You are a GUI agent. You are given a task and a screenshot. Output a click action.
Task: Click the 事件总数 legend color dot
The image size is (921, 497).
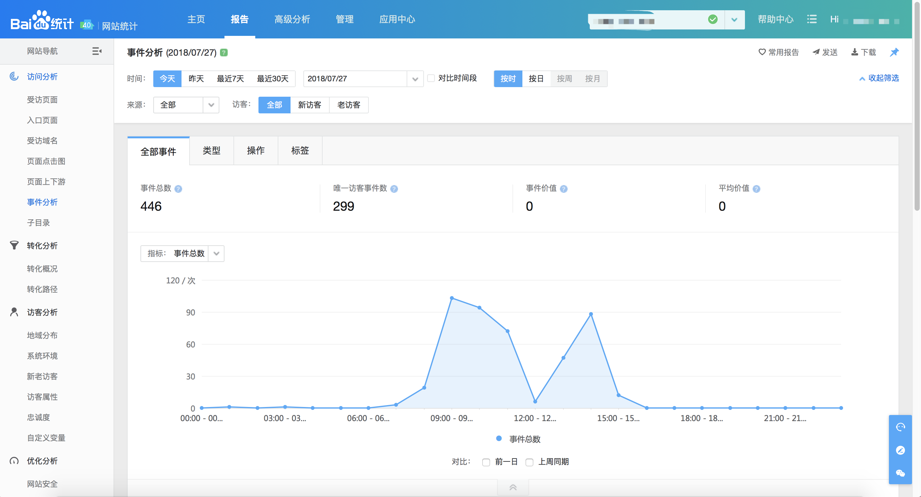[x=499, y=439]
